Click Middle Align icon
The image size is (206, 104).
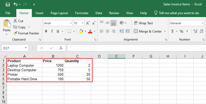coord(108,23)
